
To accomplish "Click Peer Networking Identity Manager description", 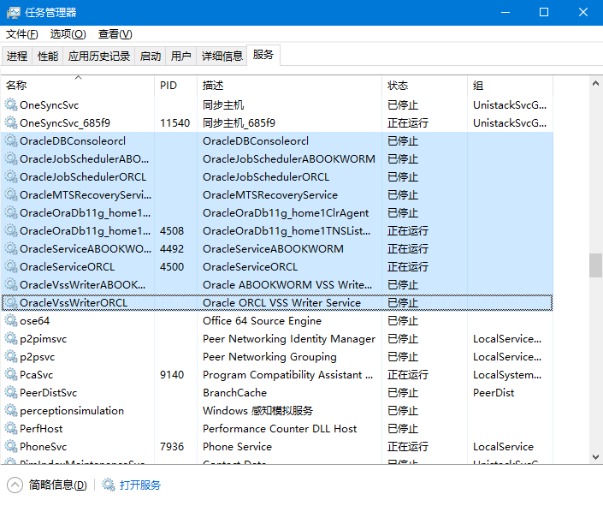I will pyautogui.click(x=289, y=339).
